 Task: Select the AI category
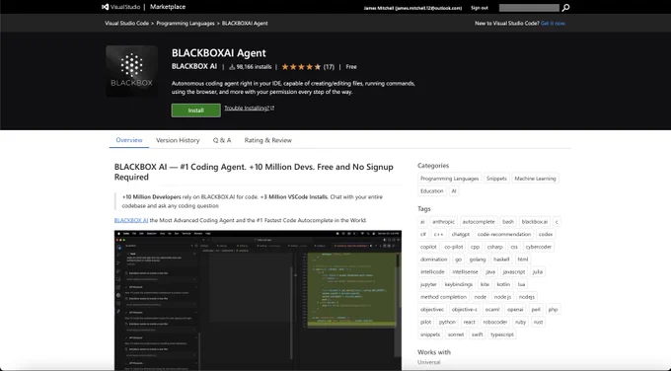(x=454, y=190)
